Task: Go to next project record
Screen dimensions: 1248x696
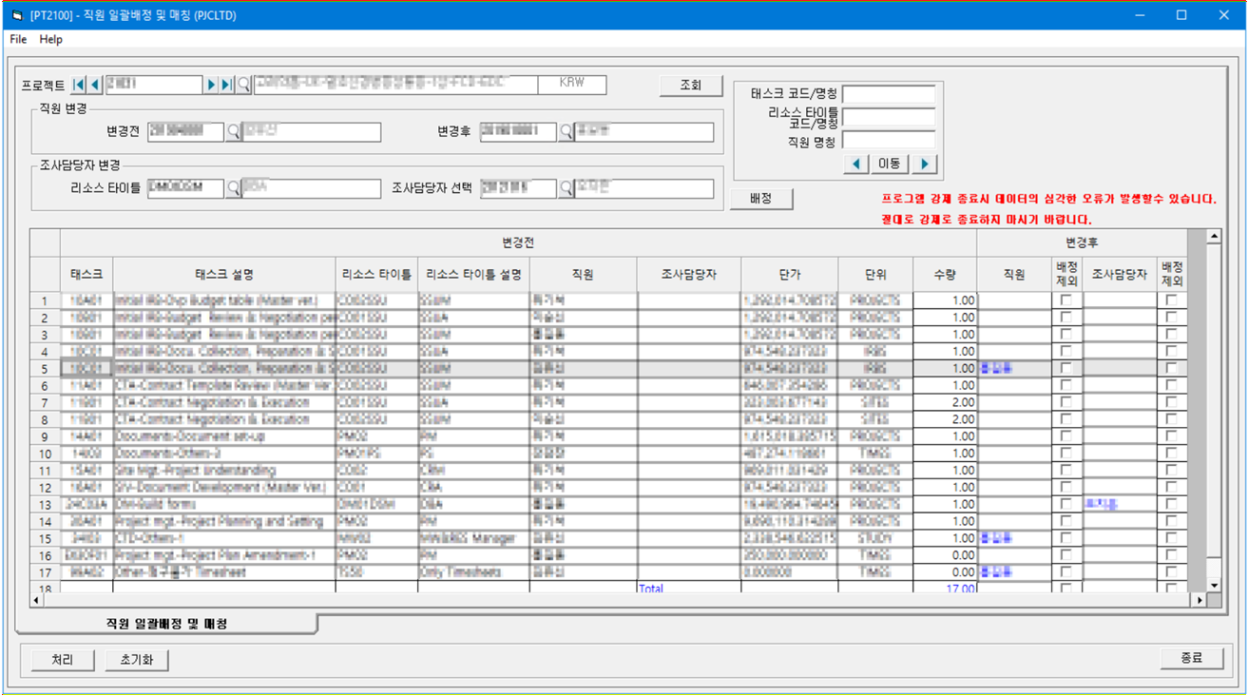Action: click(x=211, y=85)
